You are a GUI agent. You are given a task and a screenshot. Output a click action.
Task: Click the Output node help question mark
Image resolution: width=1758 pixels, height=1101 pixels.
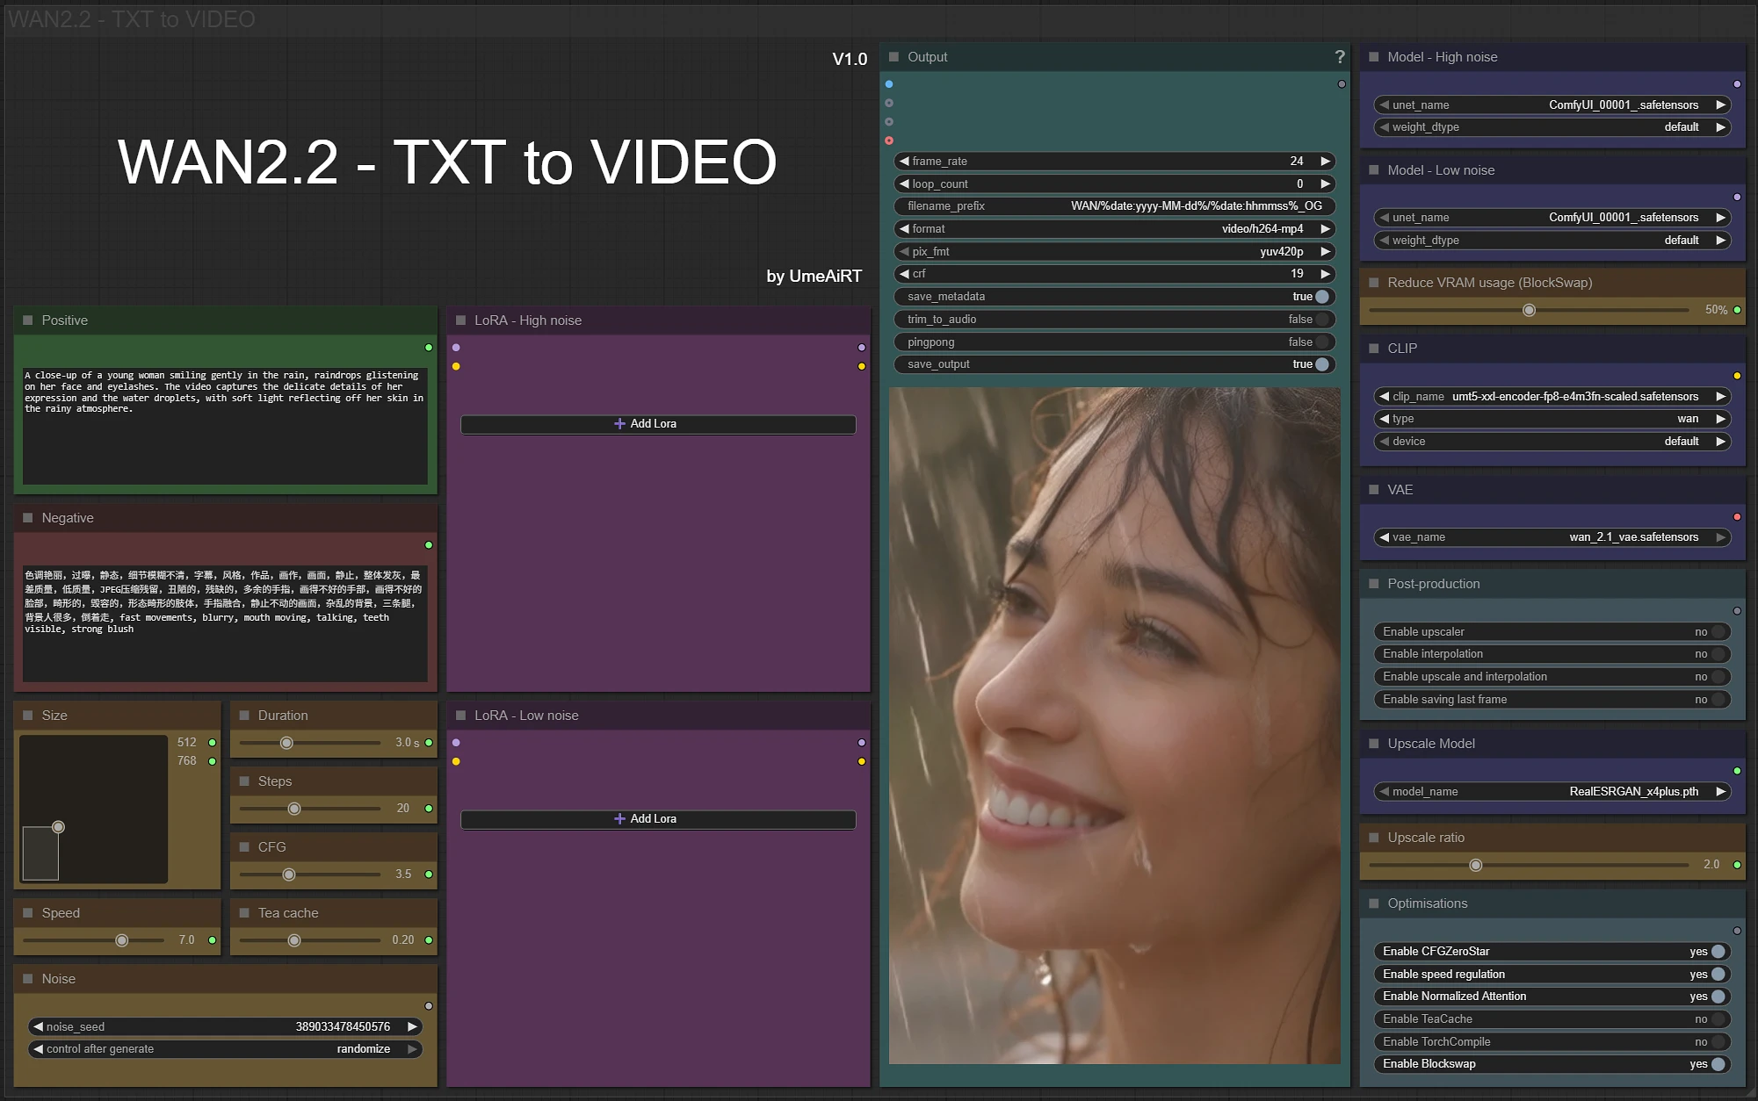(1339, 57)
